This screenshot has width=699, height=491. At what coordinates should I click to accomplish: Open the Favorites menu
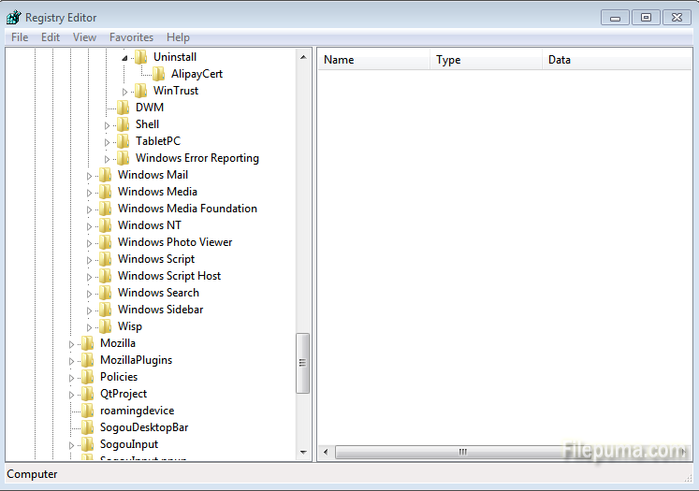[x=131, y=37]
